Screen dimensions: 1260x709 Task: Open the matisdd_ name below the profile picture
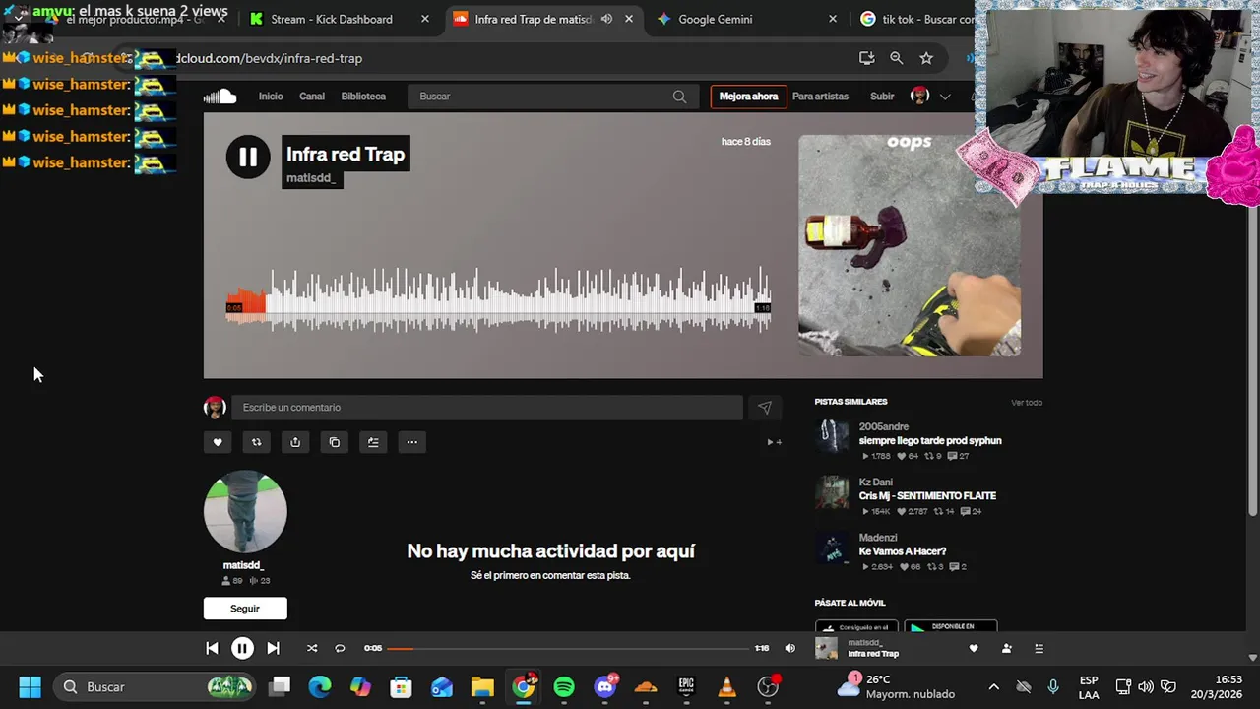pos(243,565)
